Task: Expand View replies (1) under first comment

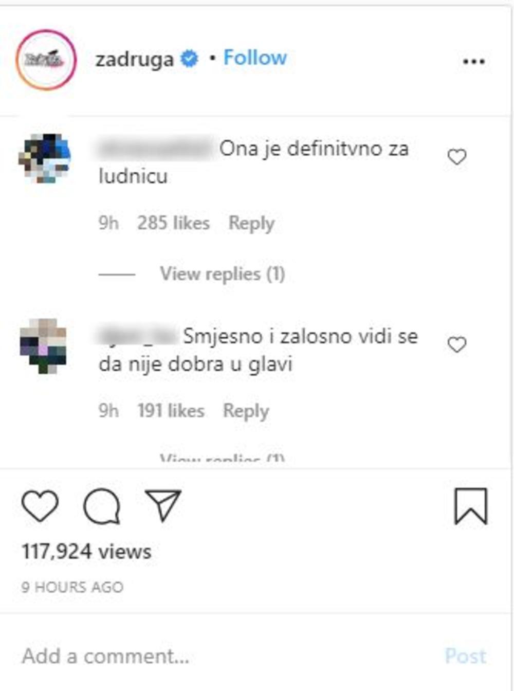Action: tap(222, 274)
